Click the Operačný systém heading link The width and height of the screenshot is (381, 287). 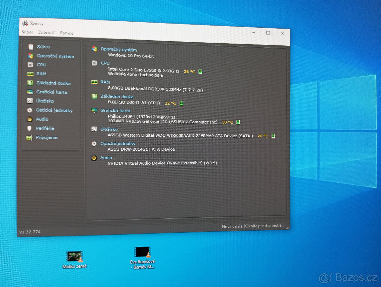119,50
